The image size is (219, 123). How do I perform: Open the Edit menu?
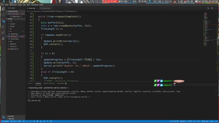point(7,5)
